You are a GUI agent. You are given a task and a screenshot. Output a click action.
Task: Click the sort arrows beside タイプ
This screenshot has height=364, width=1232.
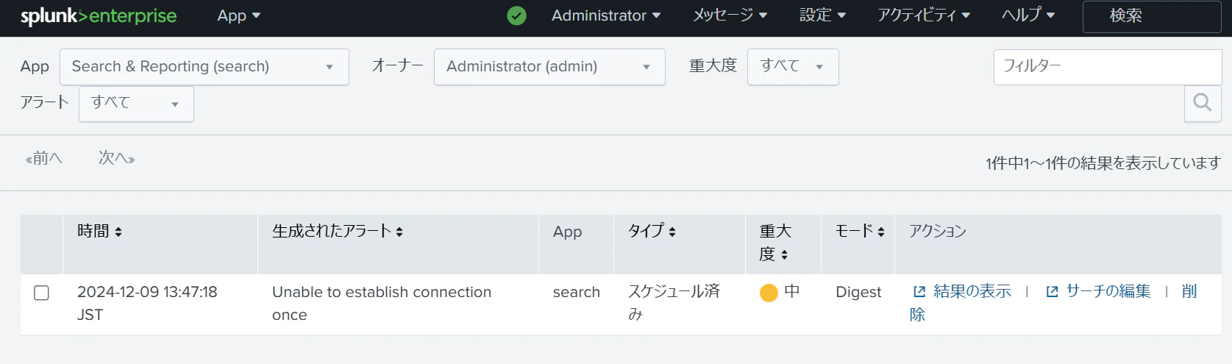coord(672,232)
